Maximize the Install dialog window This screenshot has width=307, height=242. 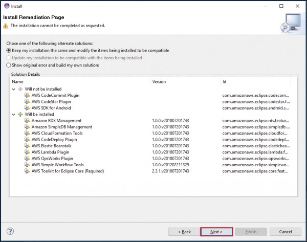coord(281,6)
